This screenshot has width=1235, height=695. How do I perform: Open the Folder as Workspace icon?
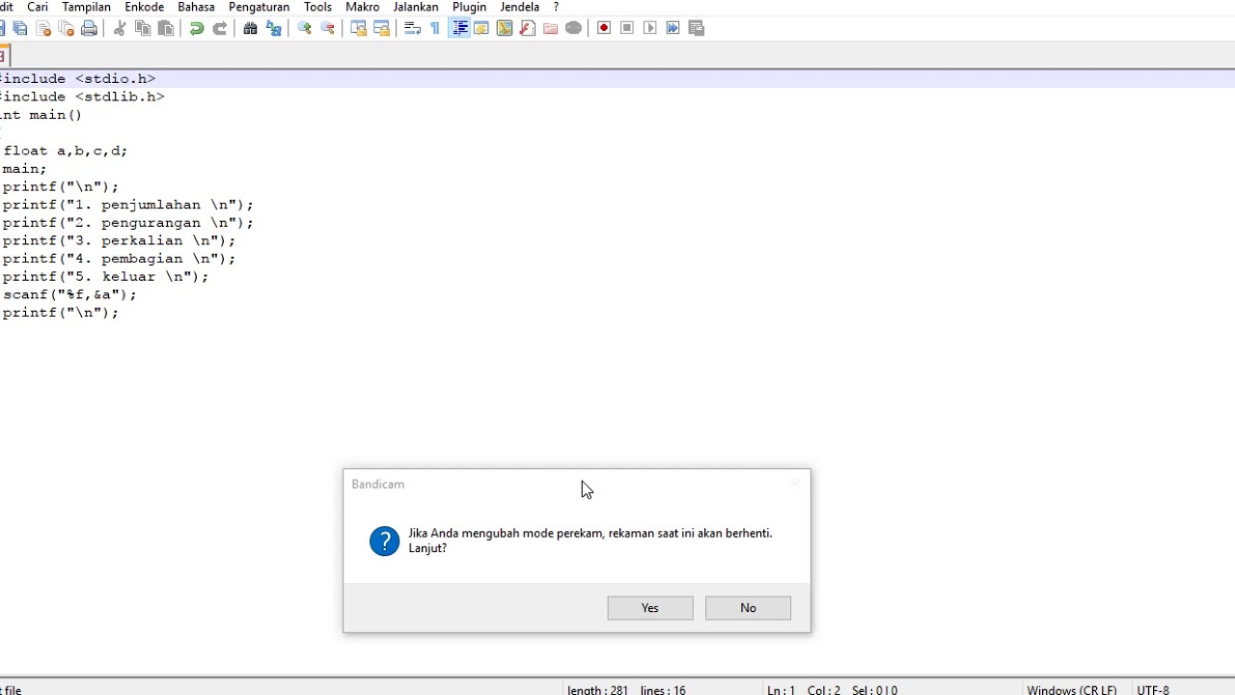pyautogui.click(x=551, y=28)
